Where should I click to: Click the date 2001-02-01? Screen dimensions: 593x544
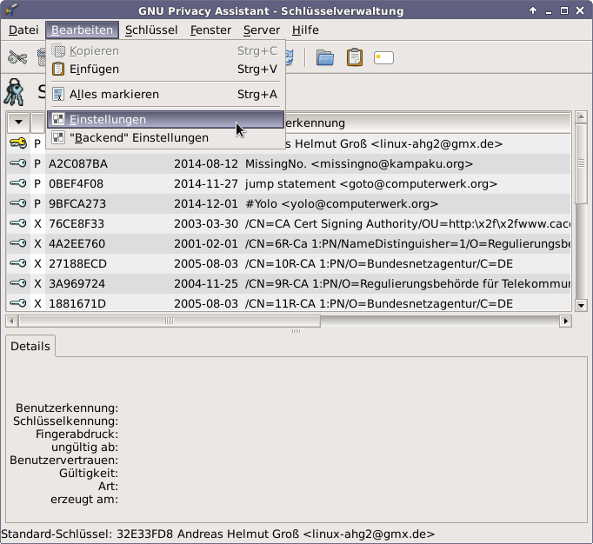[x=206, y=244]
